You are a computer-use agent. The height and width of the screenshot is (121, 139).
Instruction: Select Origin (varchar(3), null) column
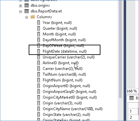tap(62, 103)
